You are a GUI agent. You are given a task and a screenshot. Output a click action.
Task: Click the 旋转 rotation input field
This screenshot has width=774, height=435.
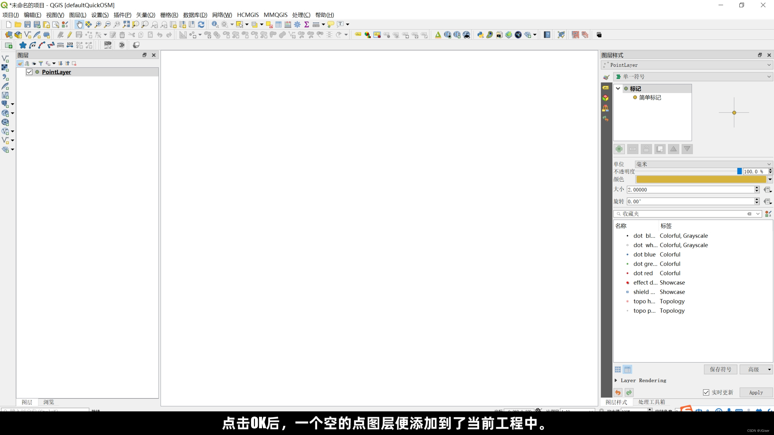[690, 202]
